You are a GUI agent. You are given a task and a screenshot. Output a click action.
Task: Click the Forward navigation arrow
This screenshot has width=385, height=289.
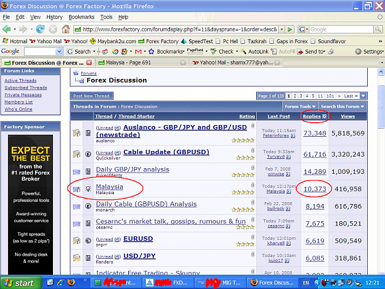(x=23, y=29)
